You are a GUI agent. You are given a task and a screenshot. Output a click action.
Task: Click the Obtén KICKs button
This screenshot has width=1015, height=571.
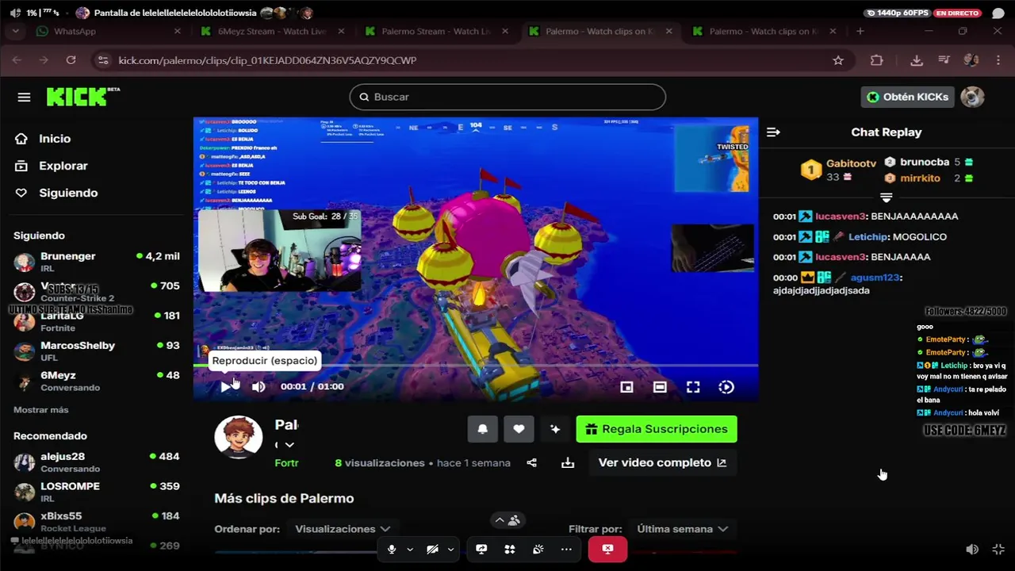click(908, 97)
